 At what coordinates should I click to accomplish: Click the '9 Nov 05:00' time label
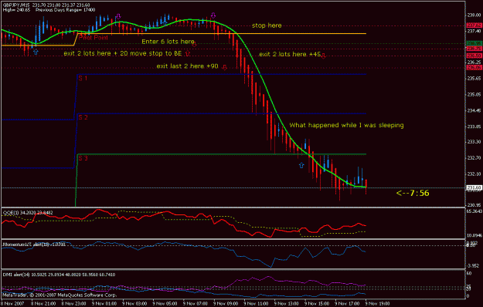pos(165,304)
